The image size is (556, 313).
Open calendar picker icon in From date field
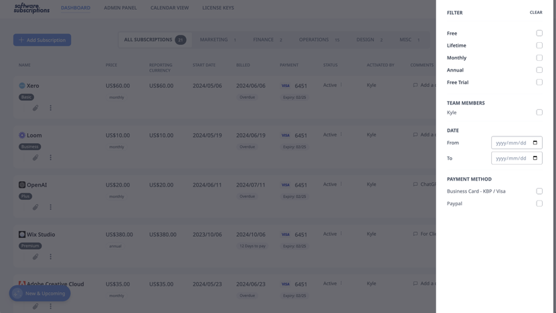[535, 142]
